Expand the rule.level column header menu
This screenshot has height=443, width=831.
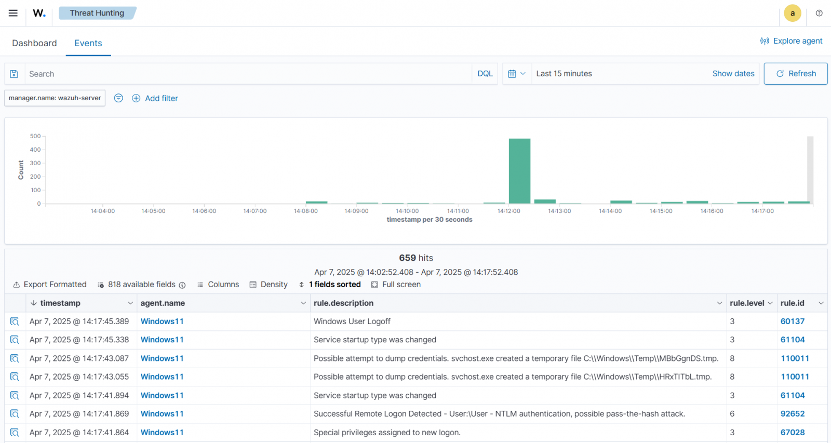(770, 303)
